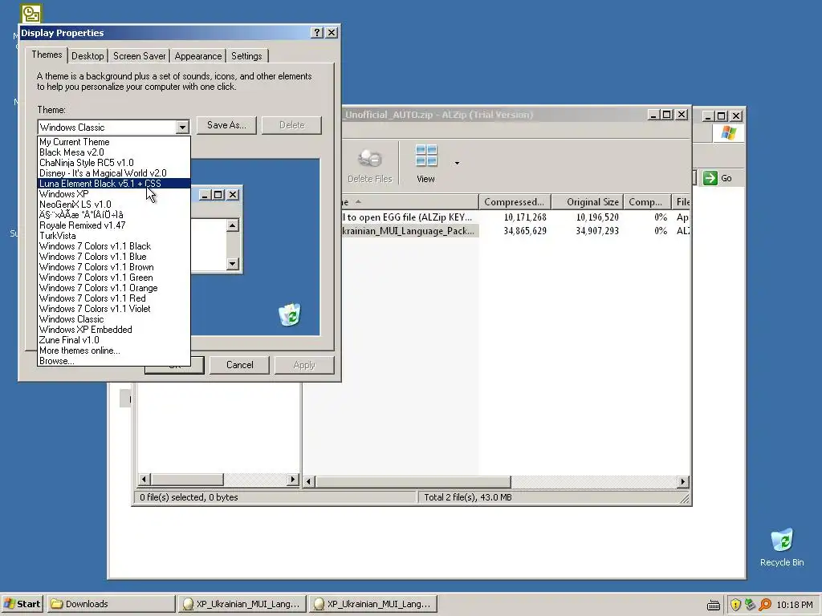This screenshot has height=616, width=822.
Task: Pick the Black Mesa v2.0 theme
Action: point(114,152)
